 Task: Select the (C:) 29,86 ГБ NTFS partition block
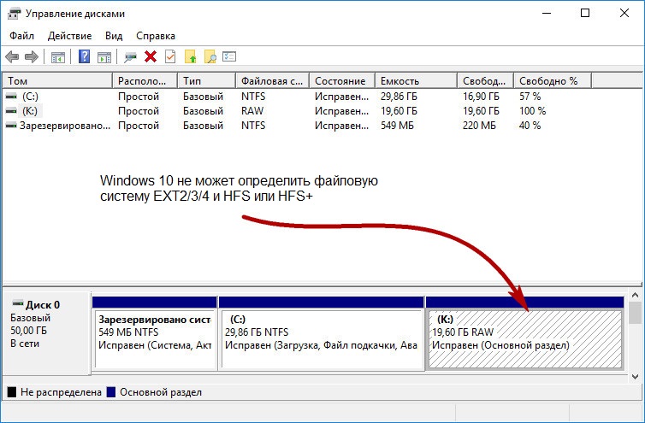(x=322, y=338)
